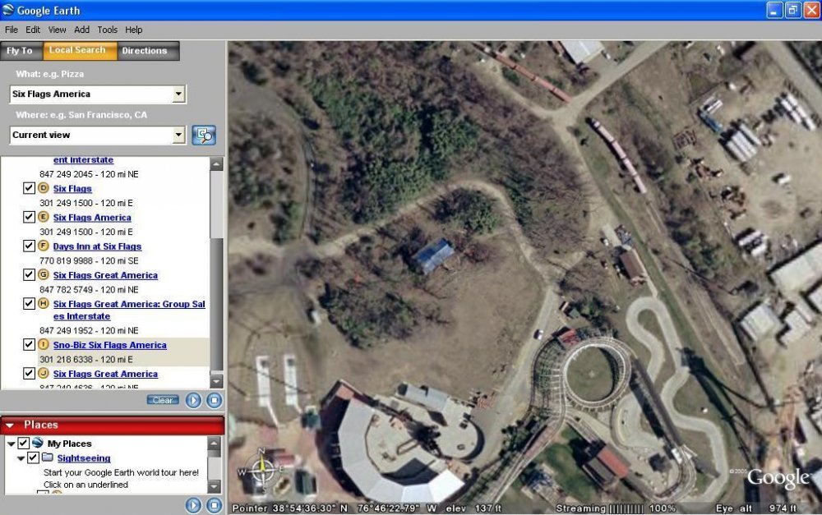822x515 pixels.
Task: Disable the Sightseeing folder checkbox
Action: pyautogui.click(x=33, y=458)
